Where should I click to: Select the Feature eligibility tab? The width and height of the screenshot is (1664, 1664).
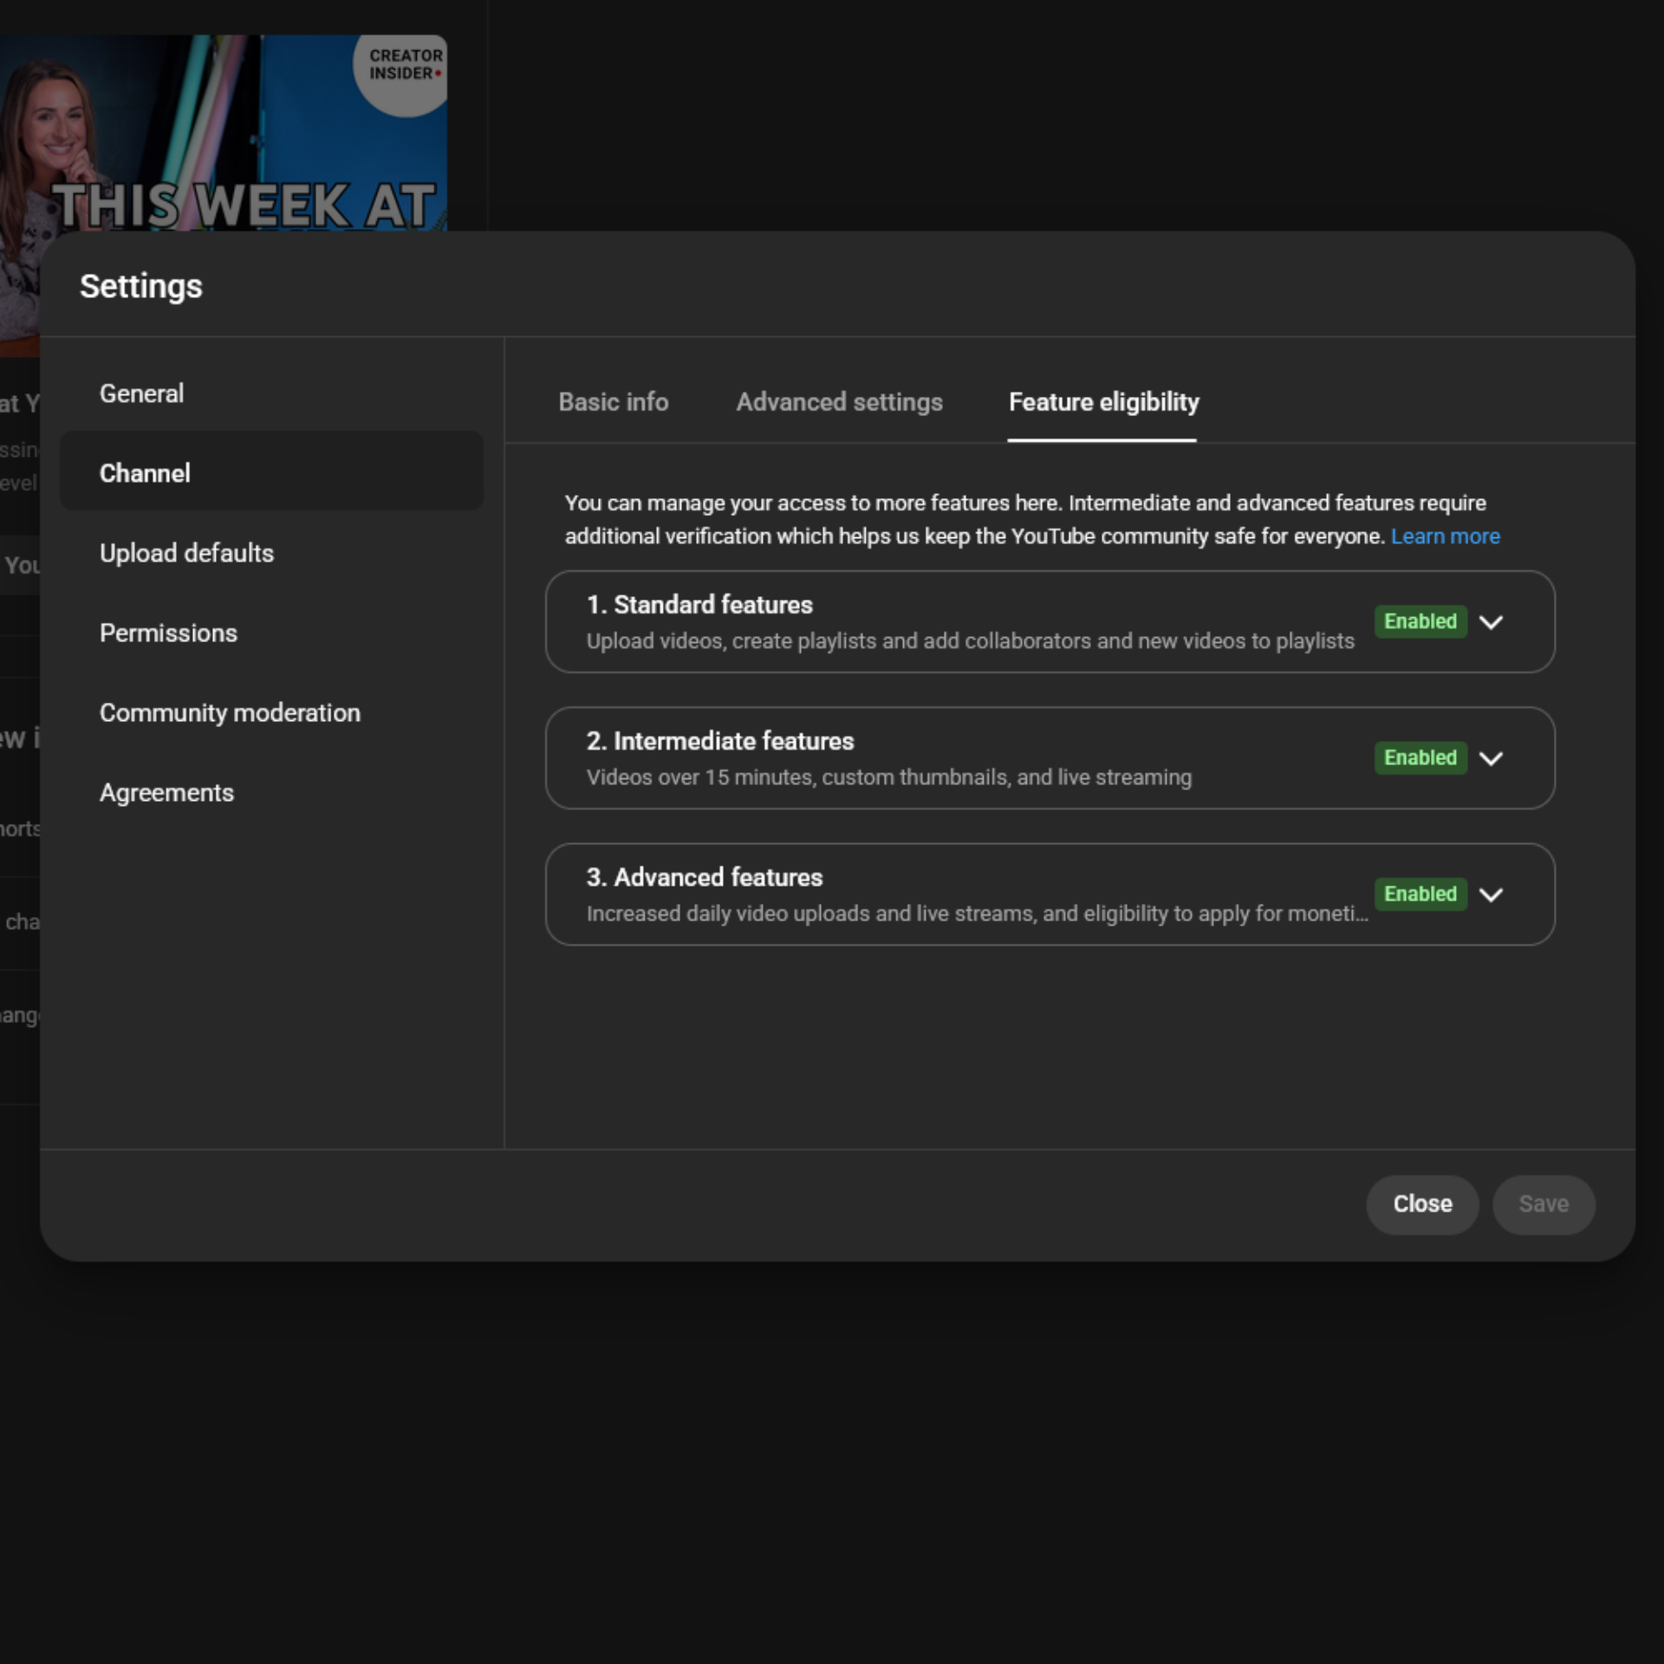pyautogui.click(x=1103, y=402)
